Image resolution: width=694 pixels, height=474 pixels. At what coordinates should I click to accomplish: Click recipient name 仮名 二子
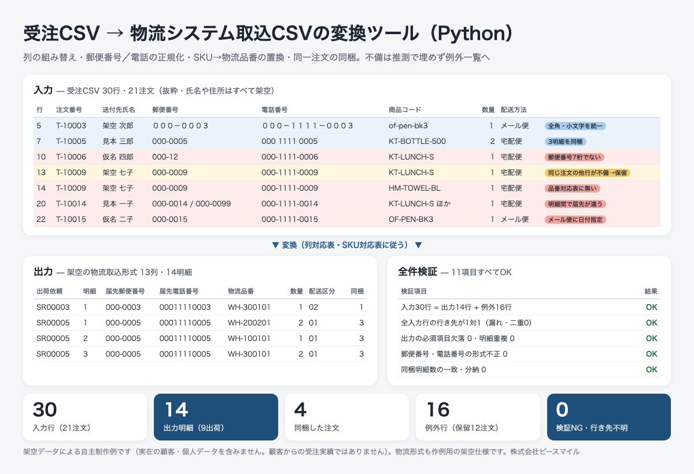118,219
